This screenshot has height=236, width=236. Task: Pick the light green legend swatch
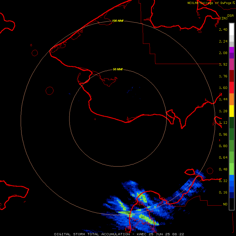[232, 169]
